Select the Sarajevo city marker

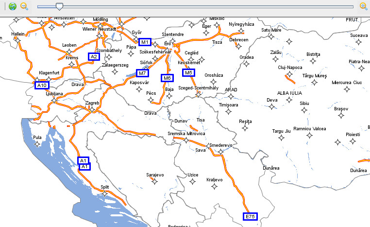[154, 181]
